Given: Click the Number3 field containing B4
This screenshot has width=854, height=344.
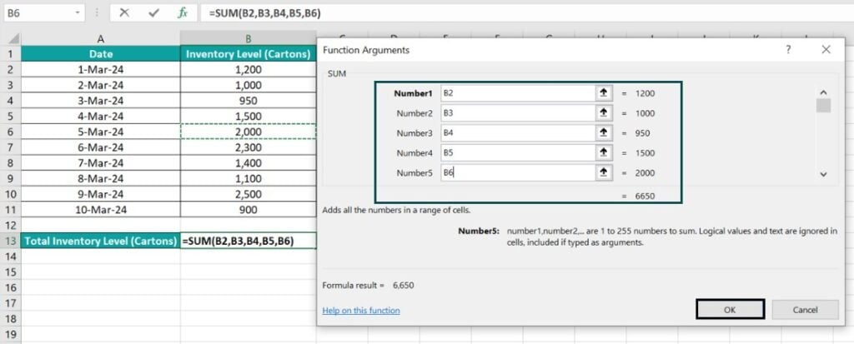Looking at the screenshot, I should (517, 132).
